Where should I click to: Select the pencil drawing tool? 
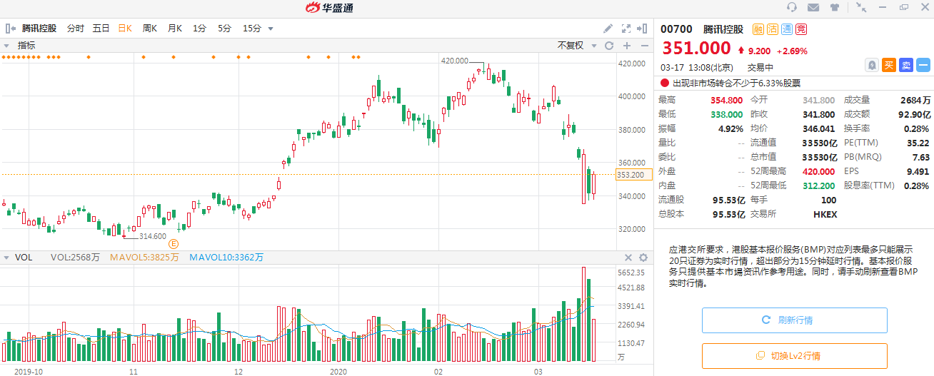click(608, 29)
